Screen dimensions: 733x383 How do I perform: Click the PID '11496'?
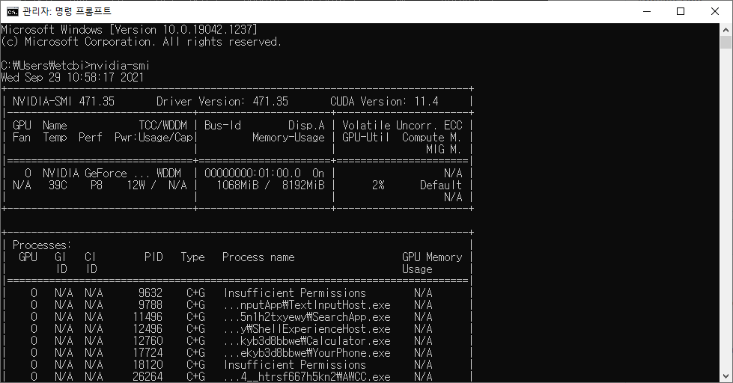pos(147,317)
